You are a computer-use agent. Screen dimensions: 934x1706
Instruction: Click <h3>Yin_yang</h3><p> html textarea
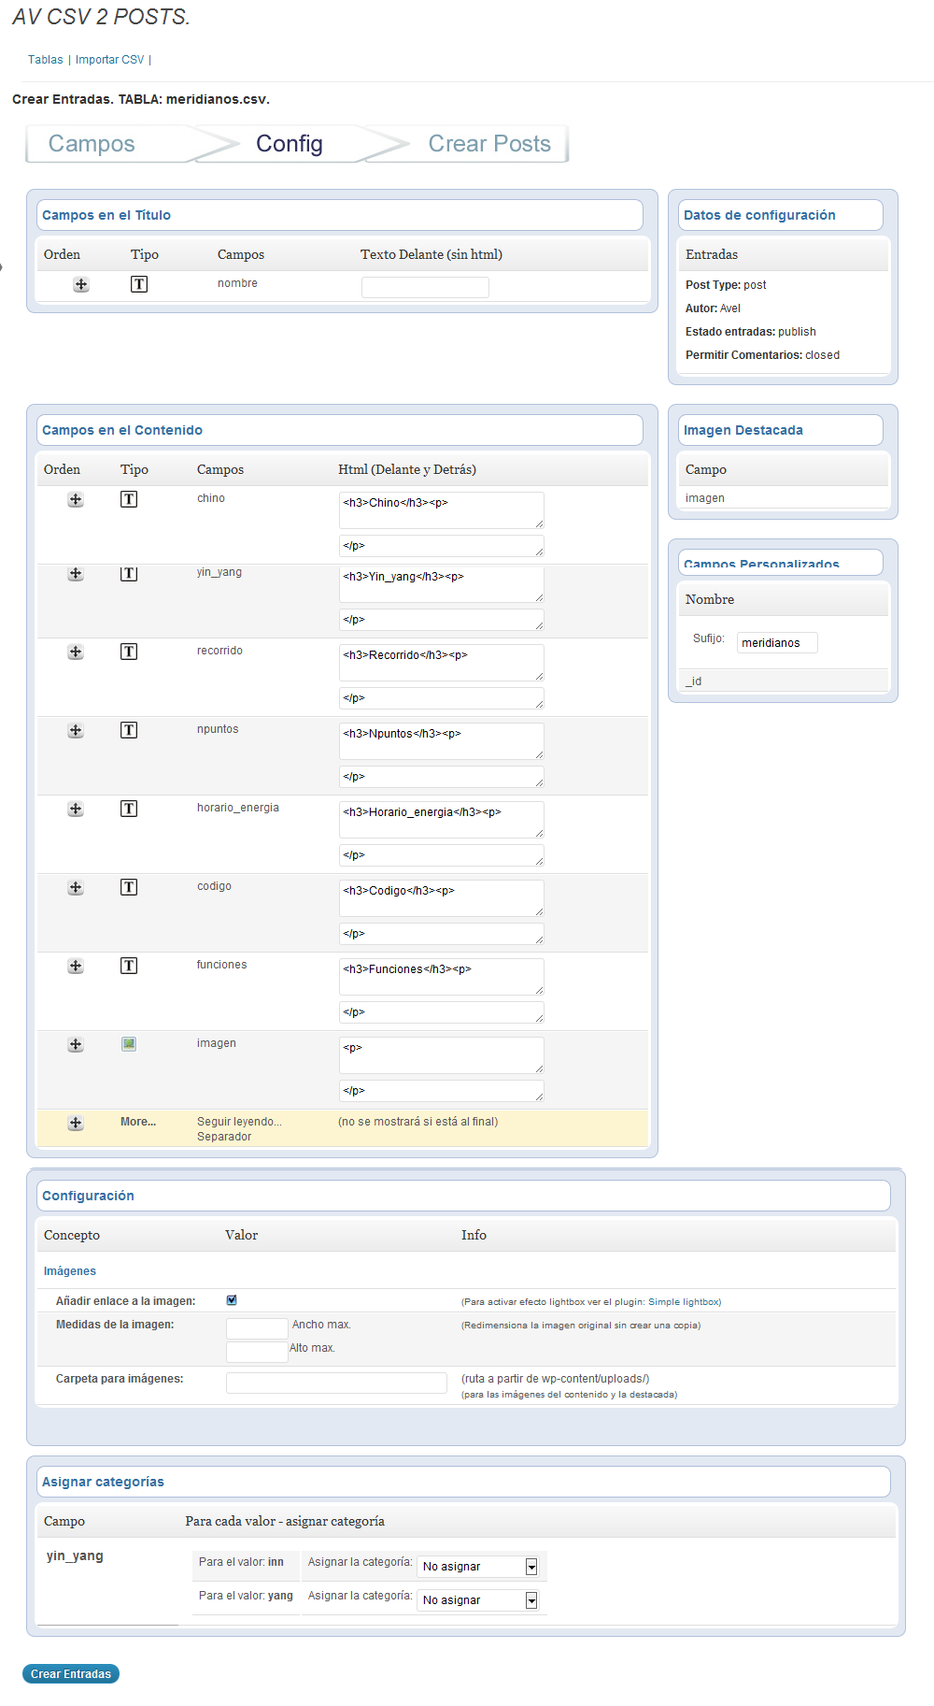tap(442, 584)
